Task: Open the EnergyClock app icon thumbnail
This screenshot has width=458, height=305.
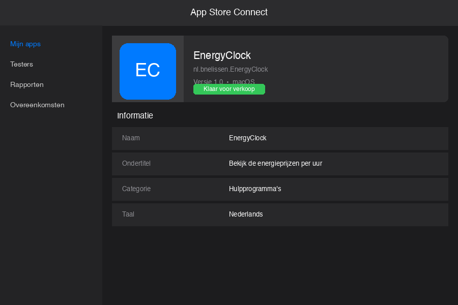Action: tap(148, 71)
